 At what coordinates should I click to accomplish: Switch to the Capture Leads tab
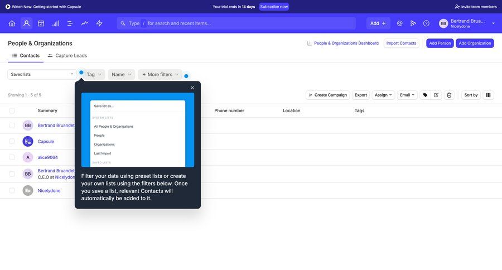pyautogui.click(x=67, y=56)
